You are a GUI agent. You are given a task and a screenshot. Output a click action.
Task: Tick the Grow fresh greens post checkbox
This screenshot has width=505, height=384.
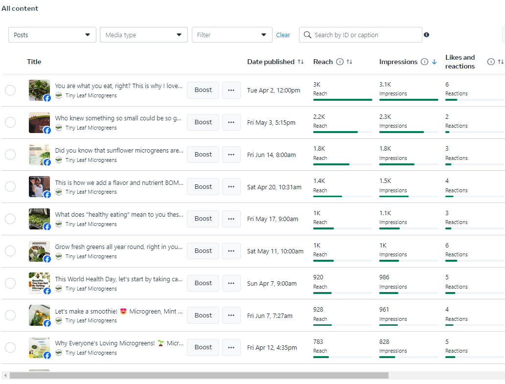click(10, 251)
